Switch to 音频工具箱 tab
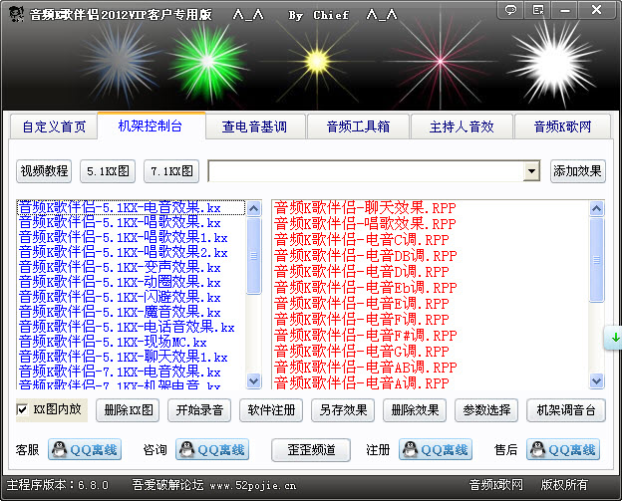Screen dimensions: 622x501 click(358, 126)
